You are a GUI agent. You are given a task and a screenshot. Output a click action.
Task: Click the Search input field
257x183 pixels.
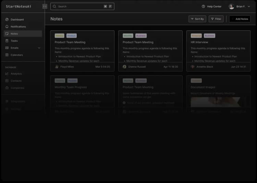coord(83,6)
